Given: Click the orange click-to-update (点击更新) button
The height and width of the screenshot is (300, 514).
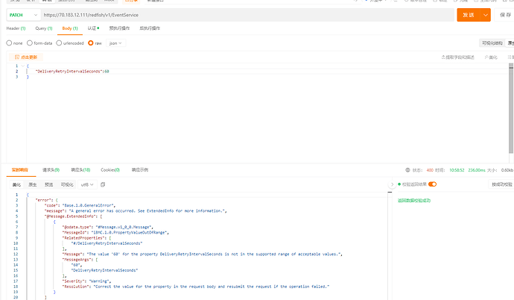Looking at the screenshot, I should point(26,57).
